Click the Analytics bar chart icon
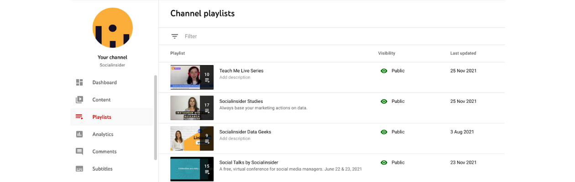This screenshot has height=182, width=575. coord(79,134)
